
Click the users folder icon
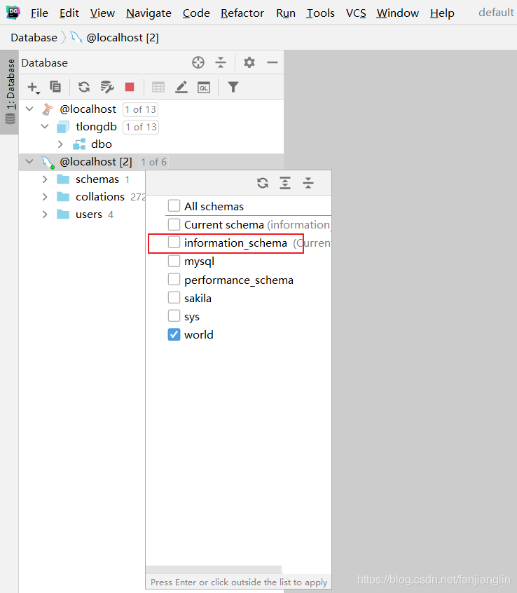pos(63,214)
